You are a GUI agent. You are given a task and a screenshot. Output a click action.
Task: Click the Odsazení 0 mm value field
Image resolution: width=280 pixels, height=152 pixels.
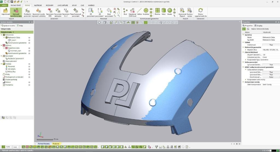pos(271,57)
